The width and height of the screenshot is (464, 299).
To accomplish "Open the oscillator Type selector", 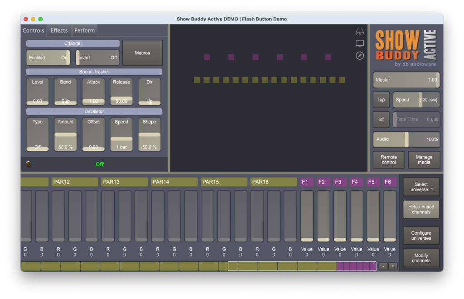I will (x=38, y=135).
